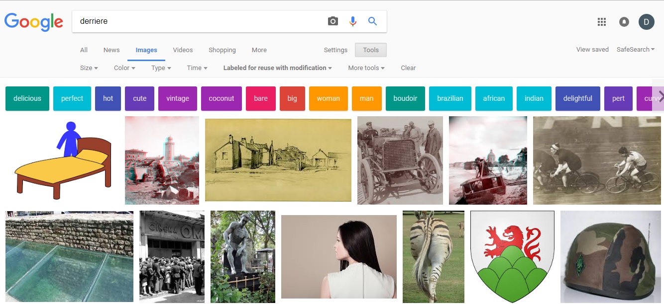Select the coconut suggestion chip
The width and height of the screenshot is (664, 304).
tap(221, 98)
